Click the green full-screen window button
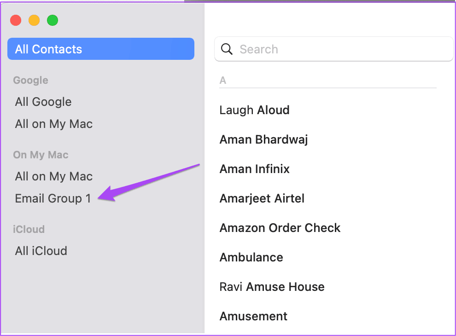This screenshot has height=336, width=456. tap(53, 20)
